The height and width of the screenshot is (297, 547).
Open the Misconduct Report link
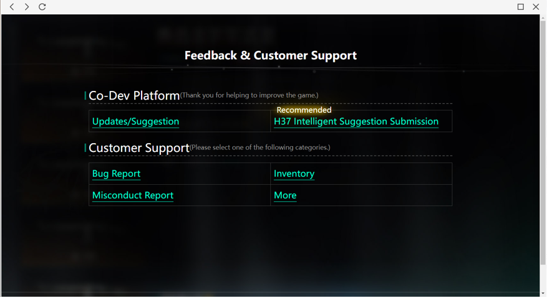pyautogui.click(x=133, y=196)
